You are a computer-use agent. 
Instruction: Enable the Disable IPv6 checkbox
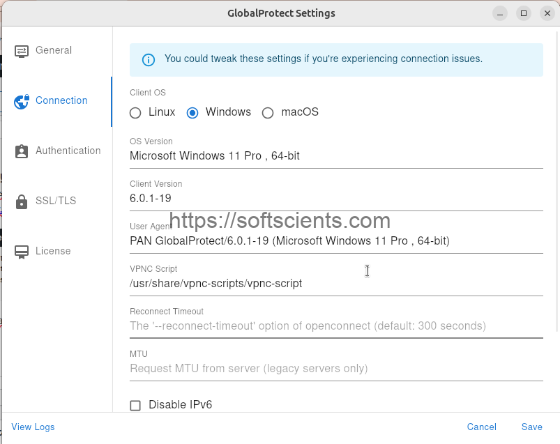pos(135,406)
